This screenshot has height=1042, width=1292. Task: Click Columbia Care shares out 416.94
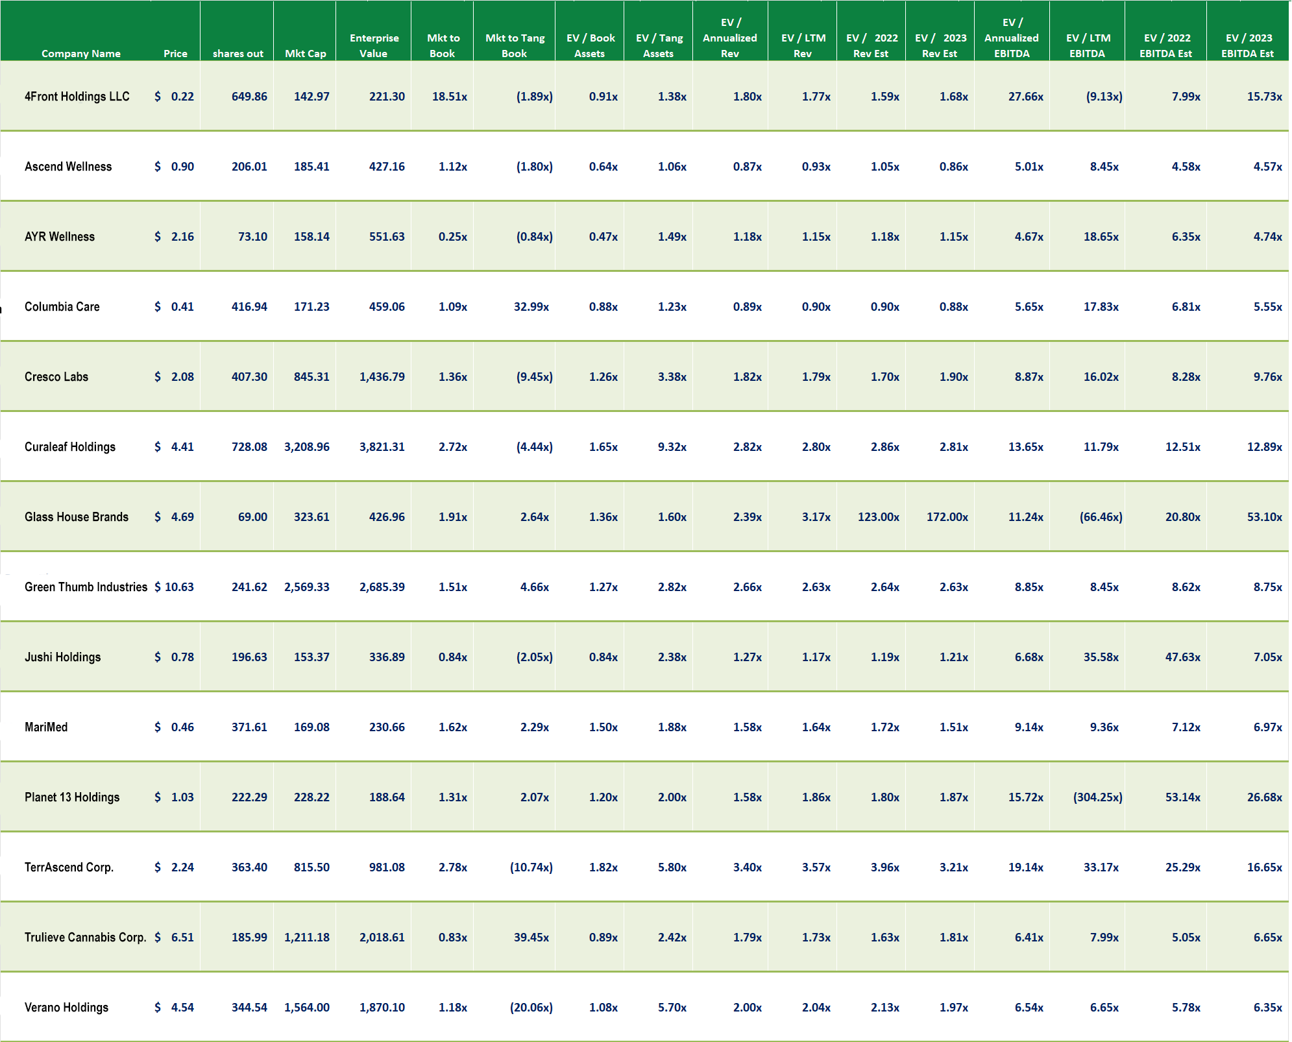pyautogui.click(x=249, y=307)
